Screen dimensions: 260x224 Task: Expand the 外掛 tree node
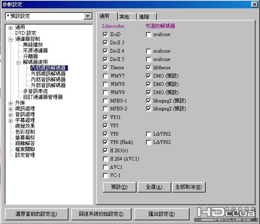pyautogui.click(x=11, y=103)
